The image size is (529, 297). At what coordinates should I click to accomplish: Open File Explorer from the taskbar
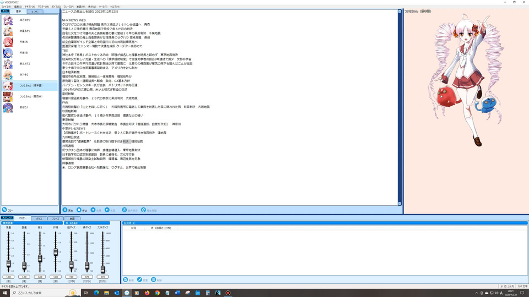[x=106, y=293]
